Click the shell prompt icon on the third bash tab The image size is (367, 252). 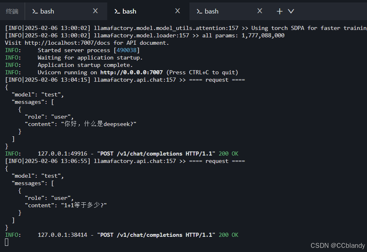tap(199, 11)
